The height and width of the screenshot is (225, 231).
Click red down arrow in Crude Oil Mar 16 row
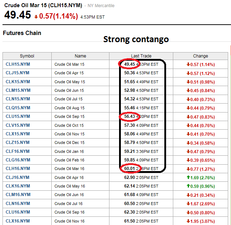point(188,169)
